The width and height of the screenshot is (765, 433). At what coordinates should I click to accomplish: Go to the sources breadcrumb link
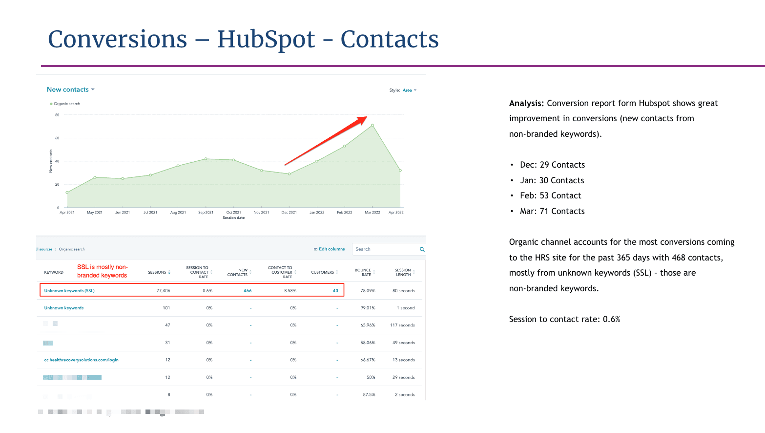[45, 249]
